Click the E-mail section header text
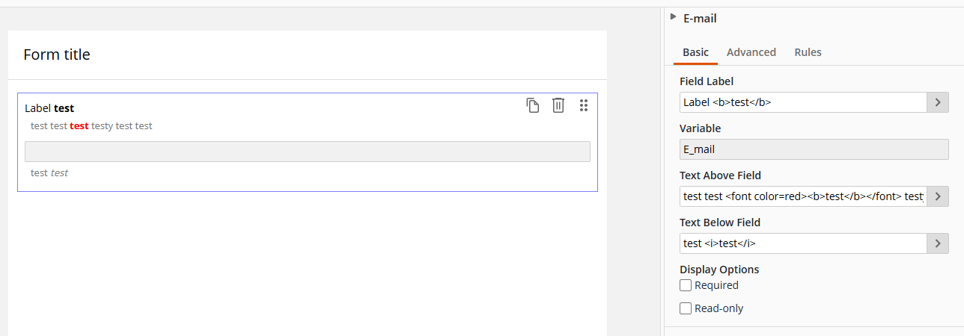964x336 pixels. click(700, 19)
